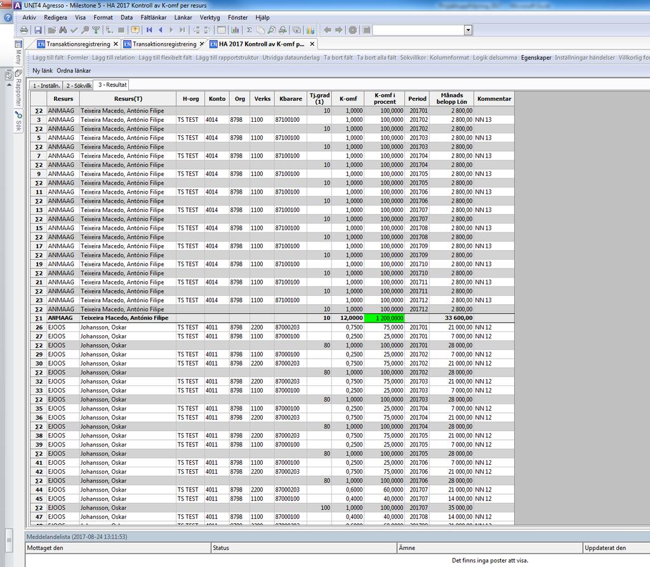Click the Ny länk button
Screen dimensions: 650x567
click(x=43, y=70)
